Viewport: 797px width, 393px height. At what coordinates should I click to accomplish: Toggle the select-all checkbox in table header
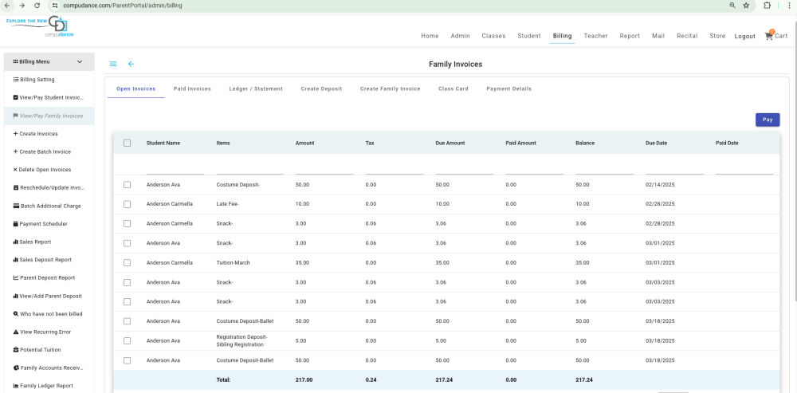(127, 143)
